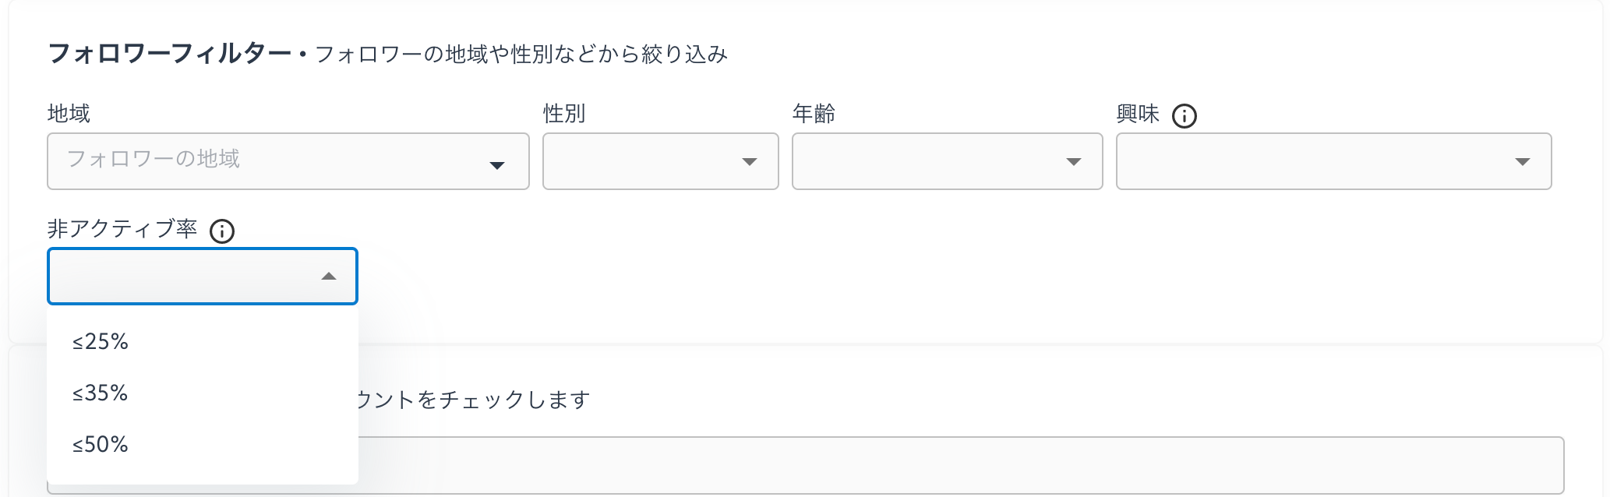1610x497 pixels.
Task: Click the info icon next to 興味
Action: tap(1184, 116)
